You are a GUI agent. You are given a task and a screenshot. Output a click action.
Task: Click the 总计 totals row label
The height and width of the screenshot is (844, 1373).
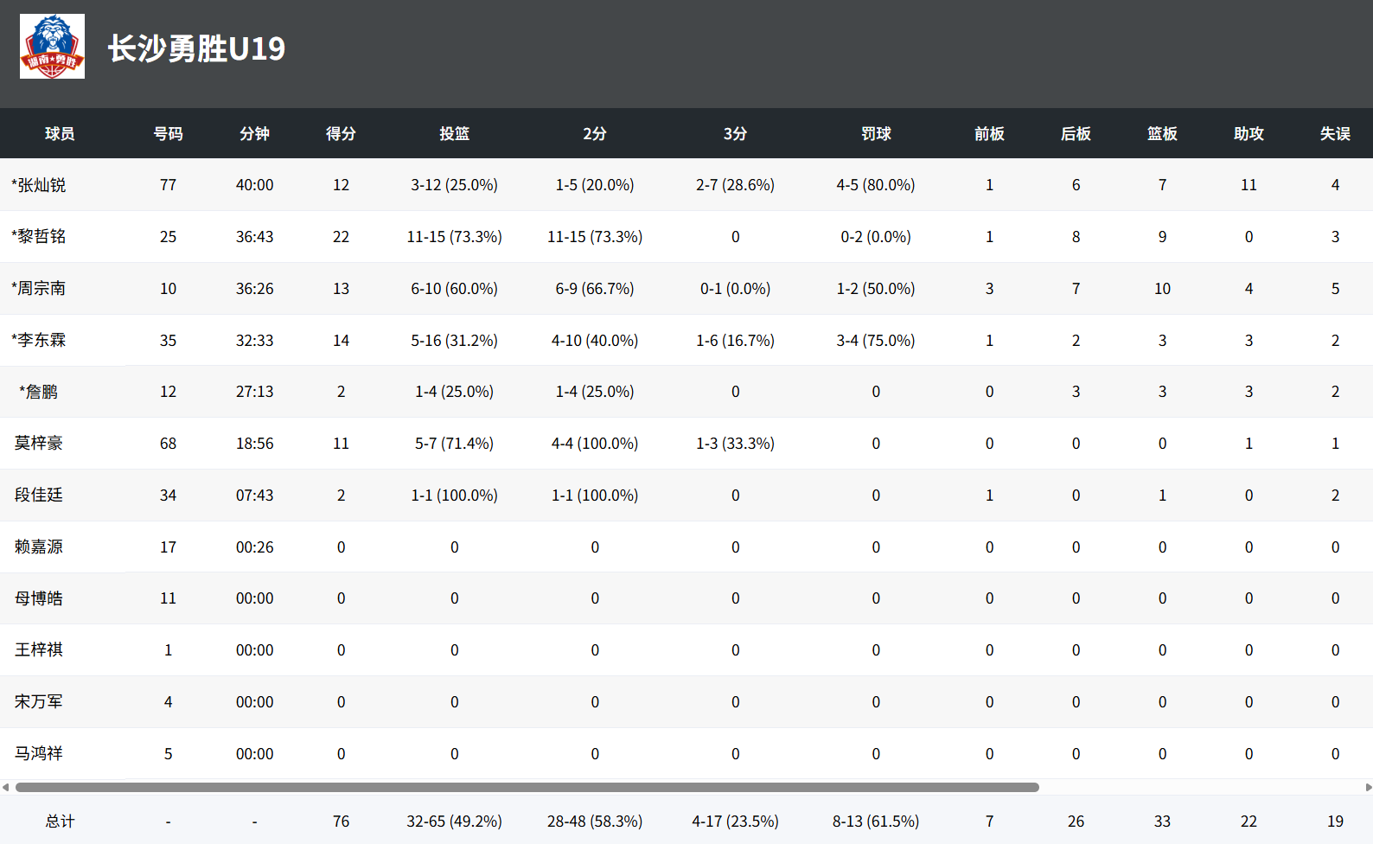pyautogui.click(x=60, y=821)
